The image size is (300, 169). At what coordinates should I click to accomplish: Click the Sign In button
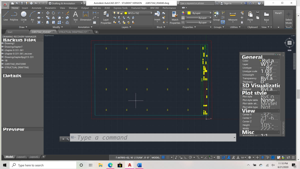pyautogui.click(x=227, y=3)
